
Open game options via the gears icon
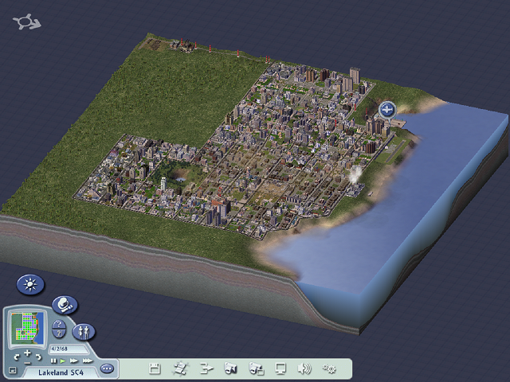329,368
